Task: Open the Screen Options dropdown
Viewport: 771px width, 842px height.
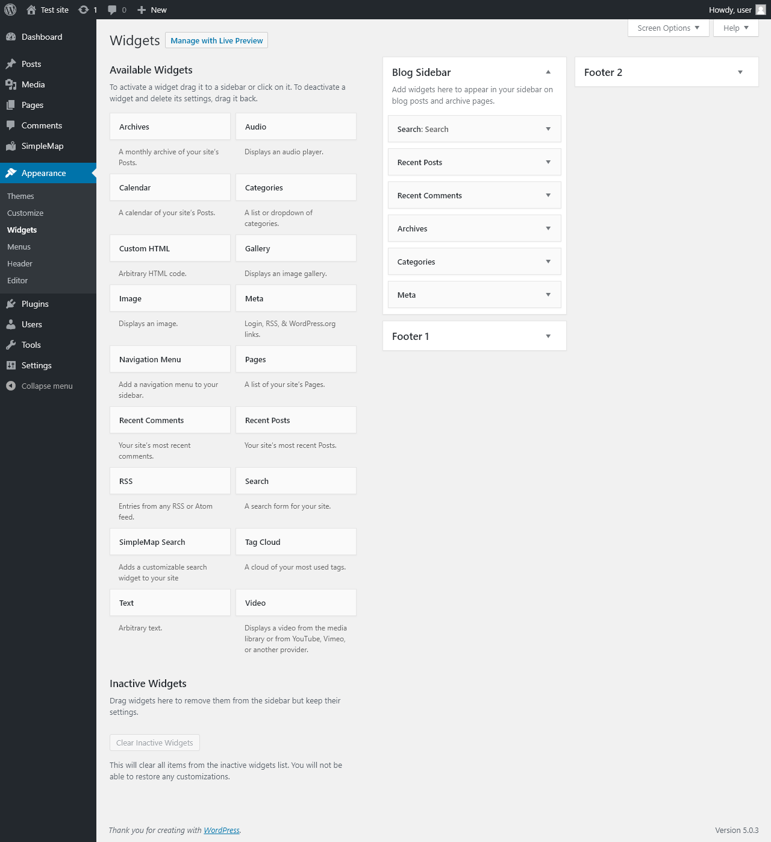Action: click(668, 28)
